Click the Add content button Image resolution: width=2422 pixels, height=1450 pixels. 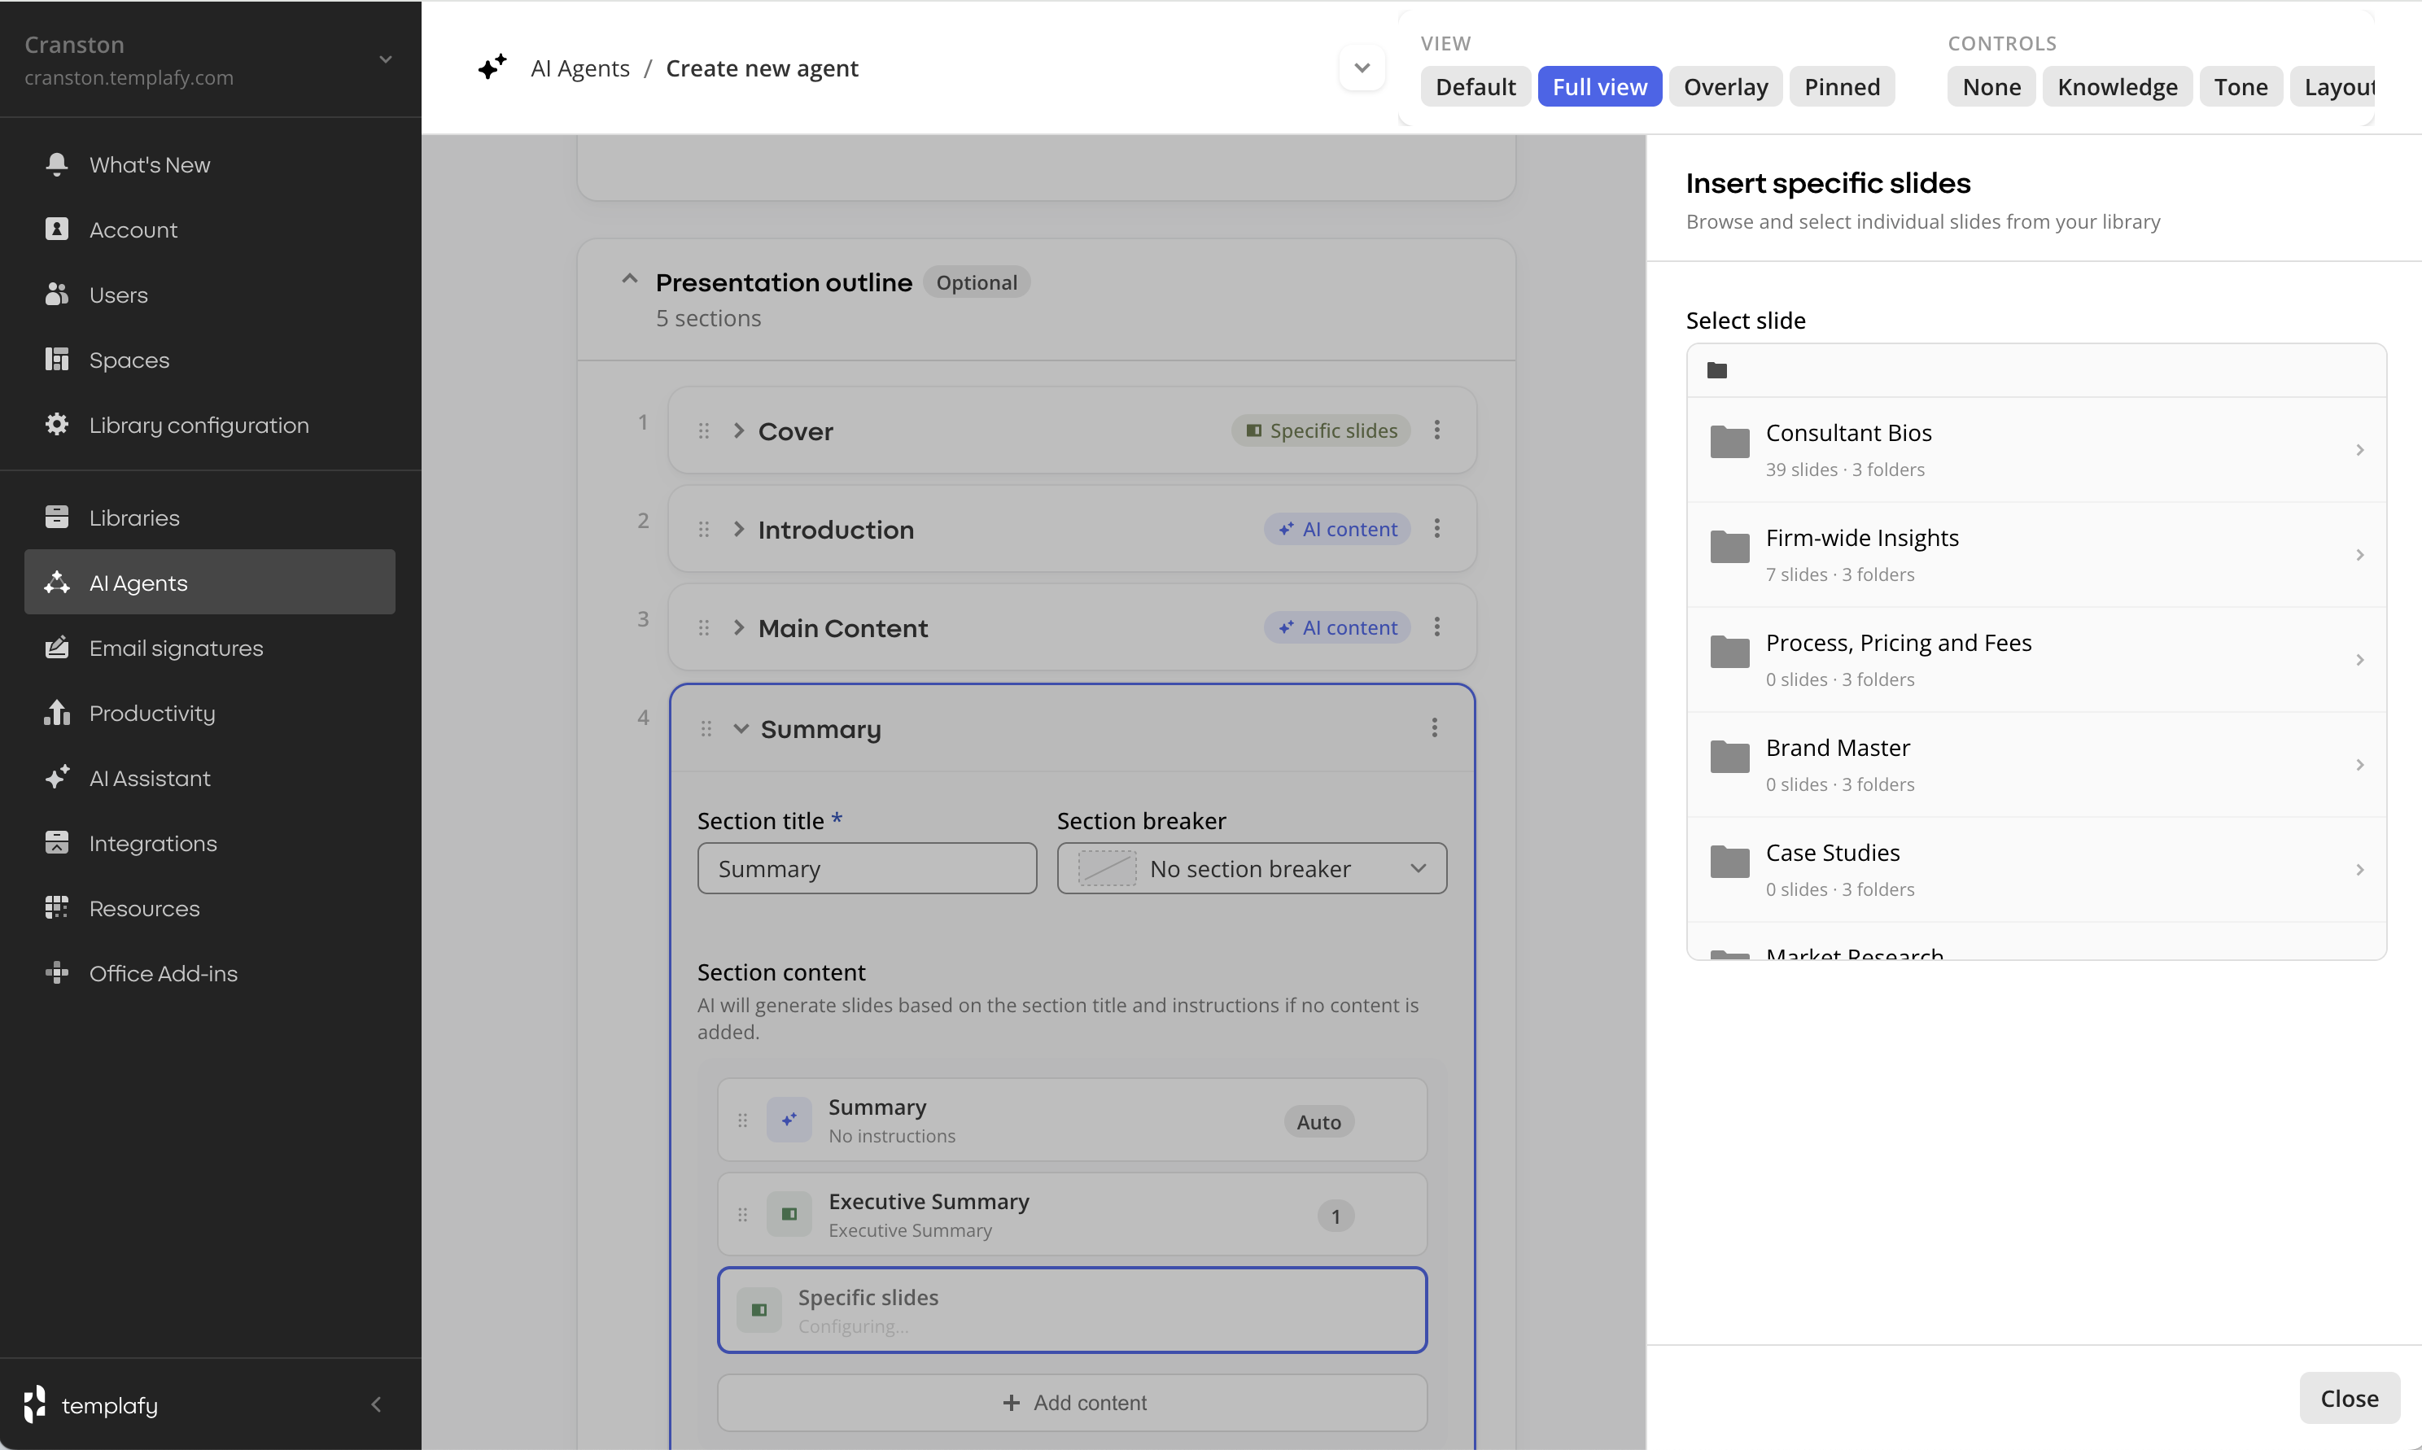point(1072,1402)
